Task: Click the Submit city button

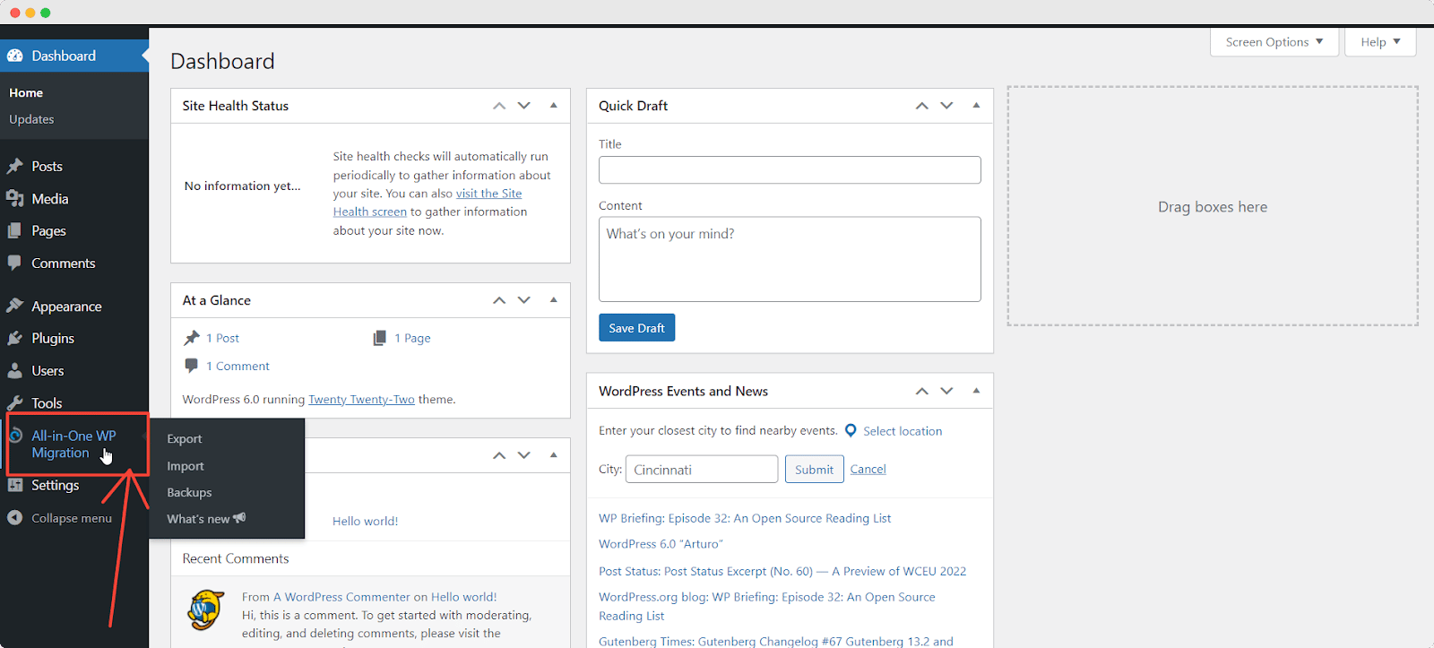Action: (x=814, y=469)
